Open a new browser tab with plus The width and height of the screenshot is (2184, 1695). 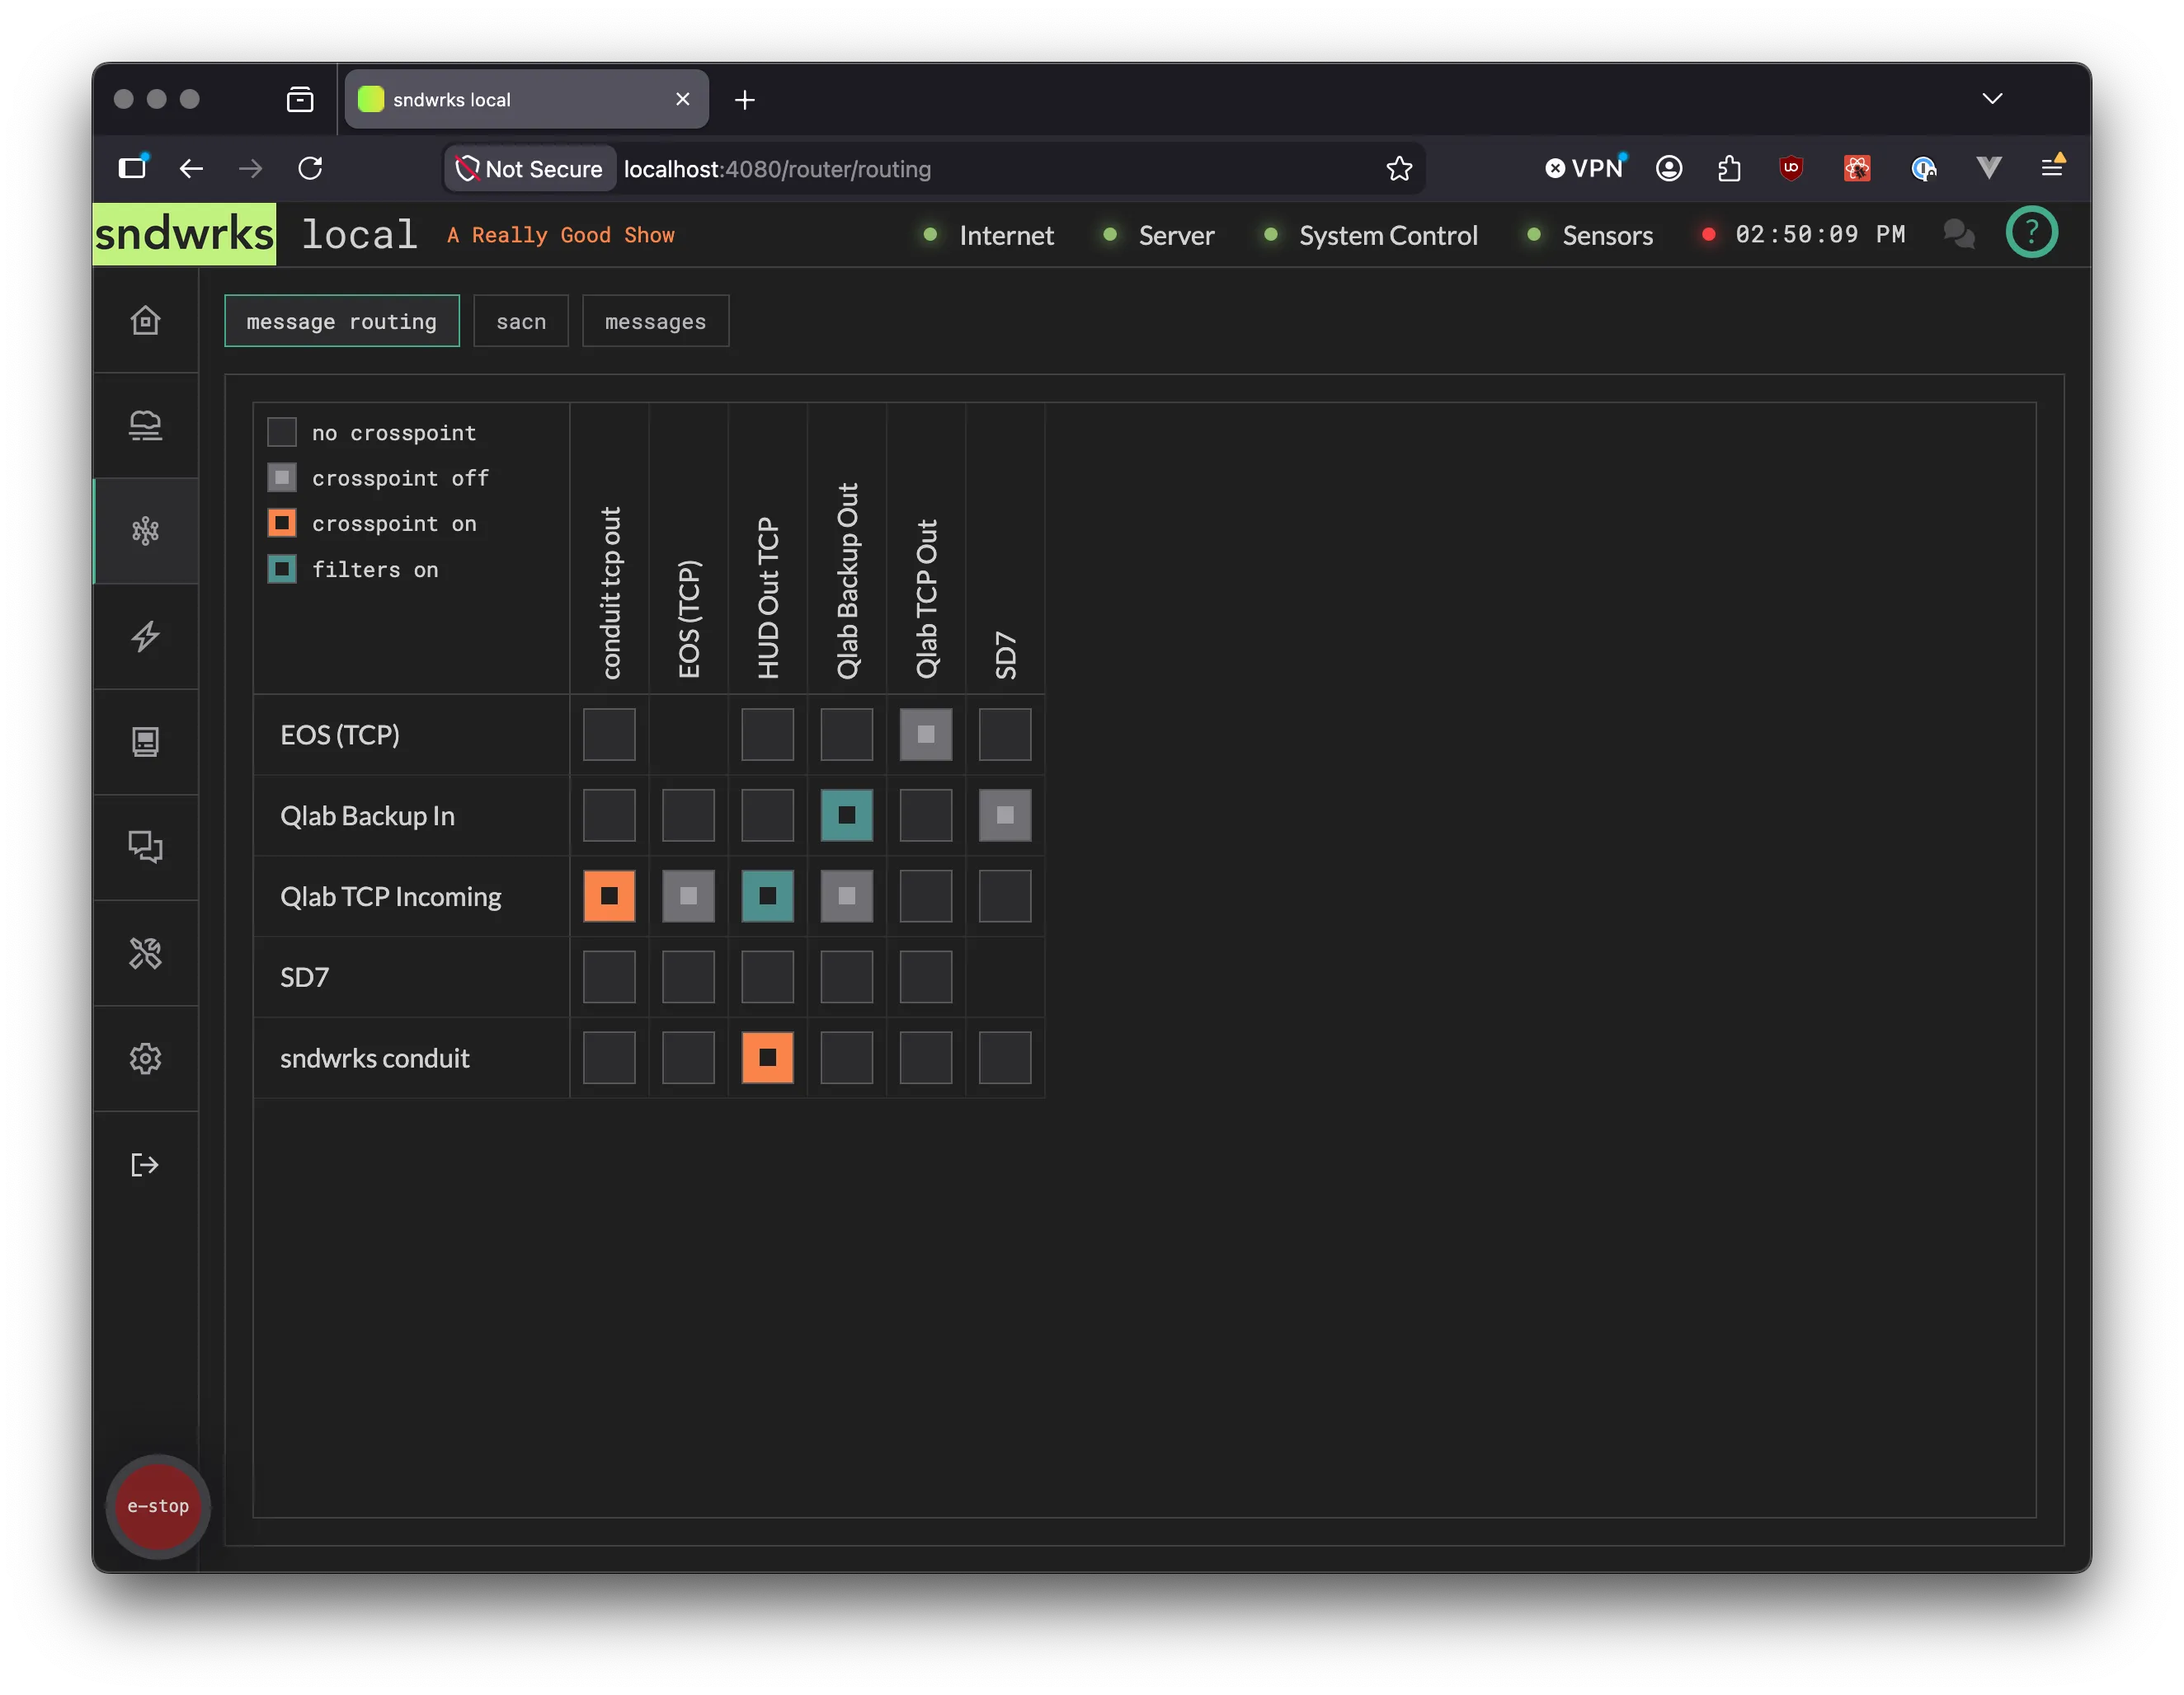coord(745,99)
